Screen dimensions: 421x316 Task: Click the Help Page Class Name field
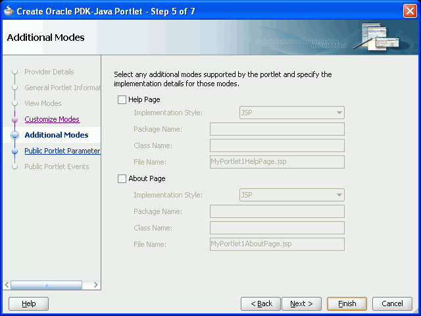point(277,145)
